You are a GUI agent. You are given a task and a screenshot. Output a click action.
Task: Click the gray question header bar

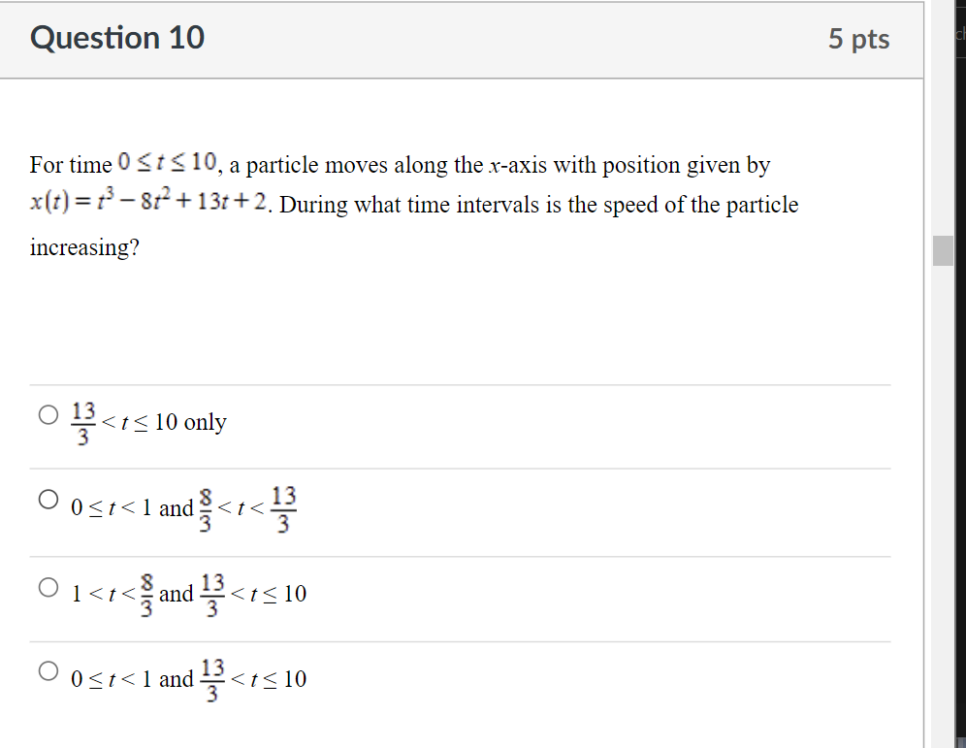coord(462,39)
